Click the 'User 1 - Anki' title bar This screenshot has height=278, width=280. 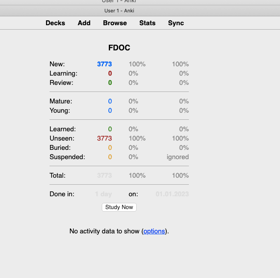tap(119, 11)
